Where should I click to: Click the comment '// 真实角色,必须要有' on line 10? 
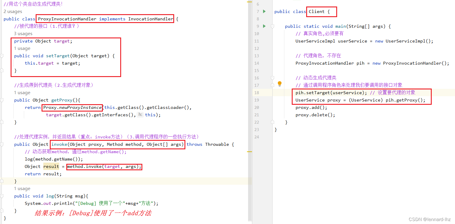click(319, 34)
